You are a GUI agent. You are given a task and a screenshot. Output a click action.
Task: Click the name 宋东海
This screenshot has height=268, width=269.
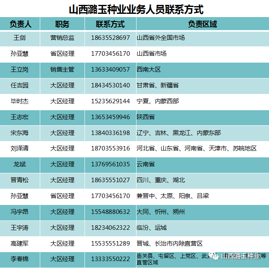coord(20,133)
